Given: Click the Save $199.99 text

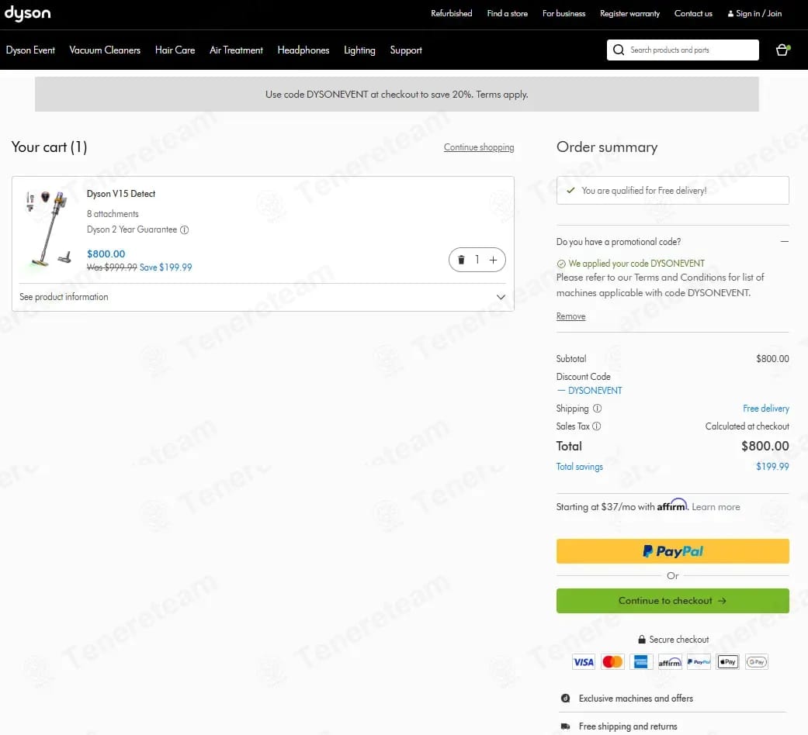Looking at the screenshot, I should [165, 267].
